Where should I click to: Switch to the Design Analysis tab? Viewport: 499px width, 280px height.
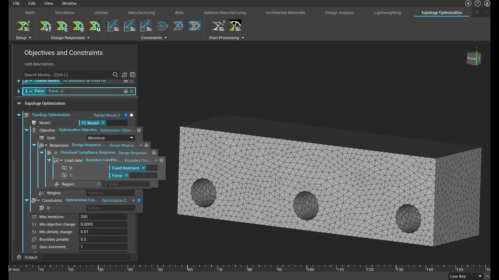pos(340,13)
